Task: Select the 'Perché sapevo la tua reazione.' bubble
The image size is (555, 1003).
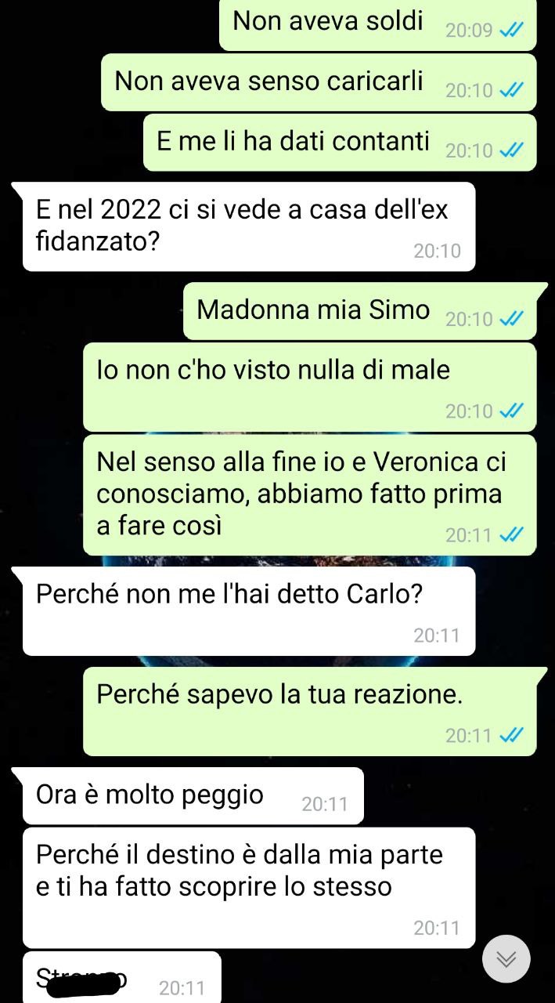Action: 310,712
